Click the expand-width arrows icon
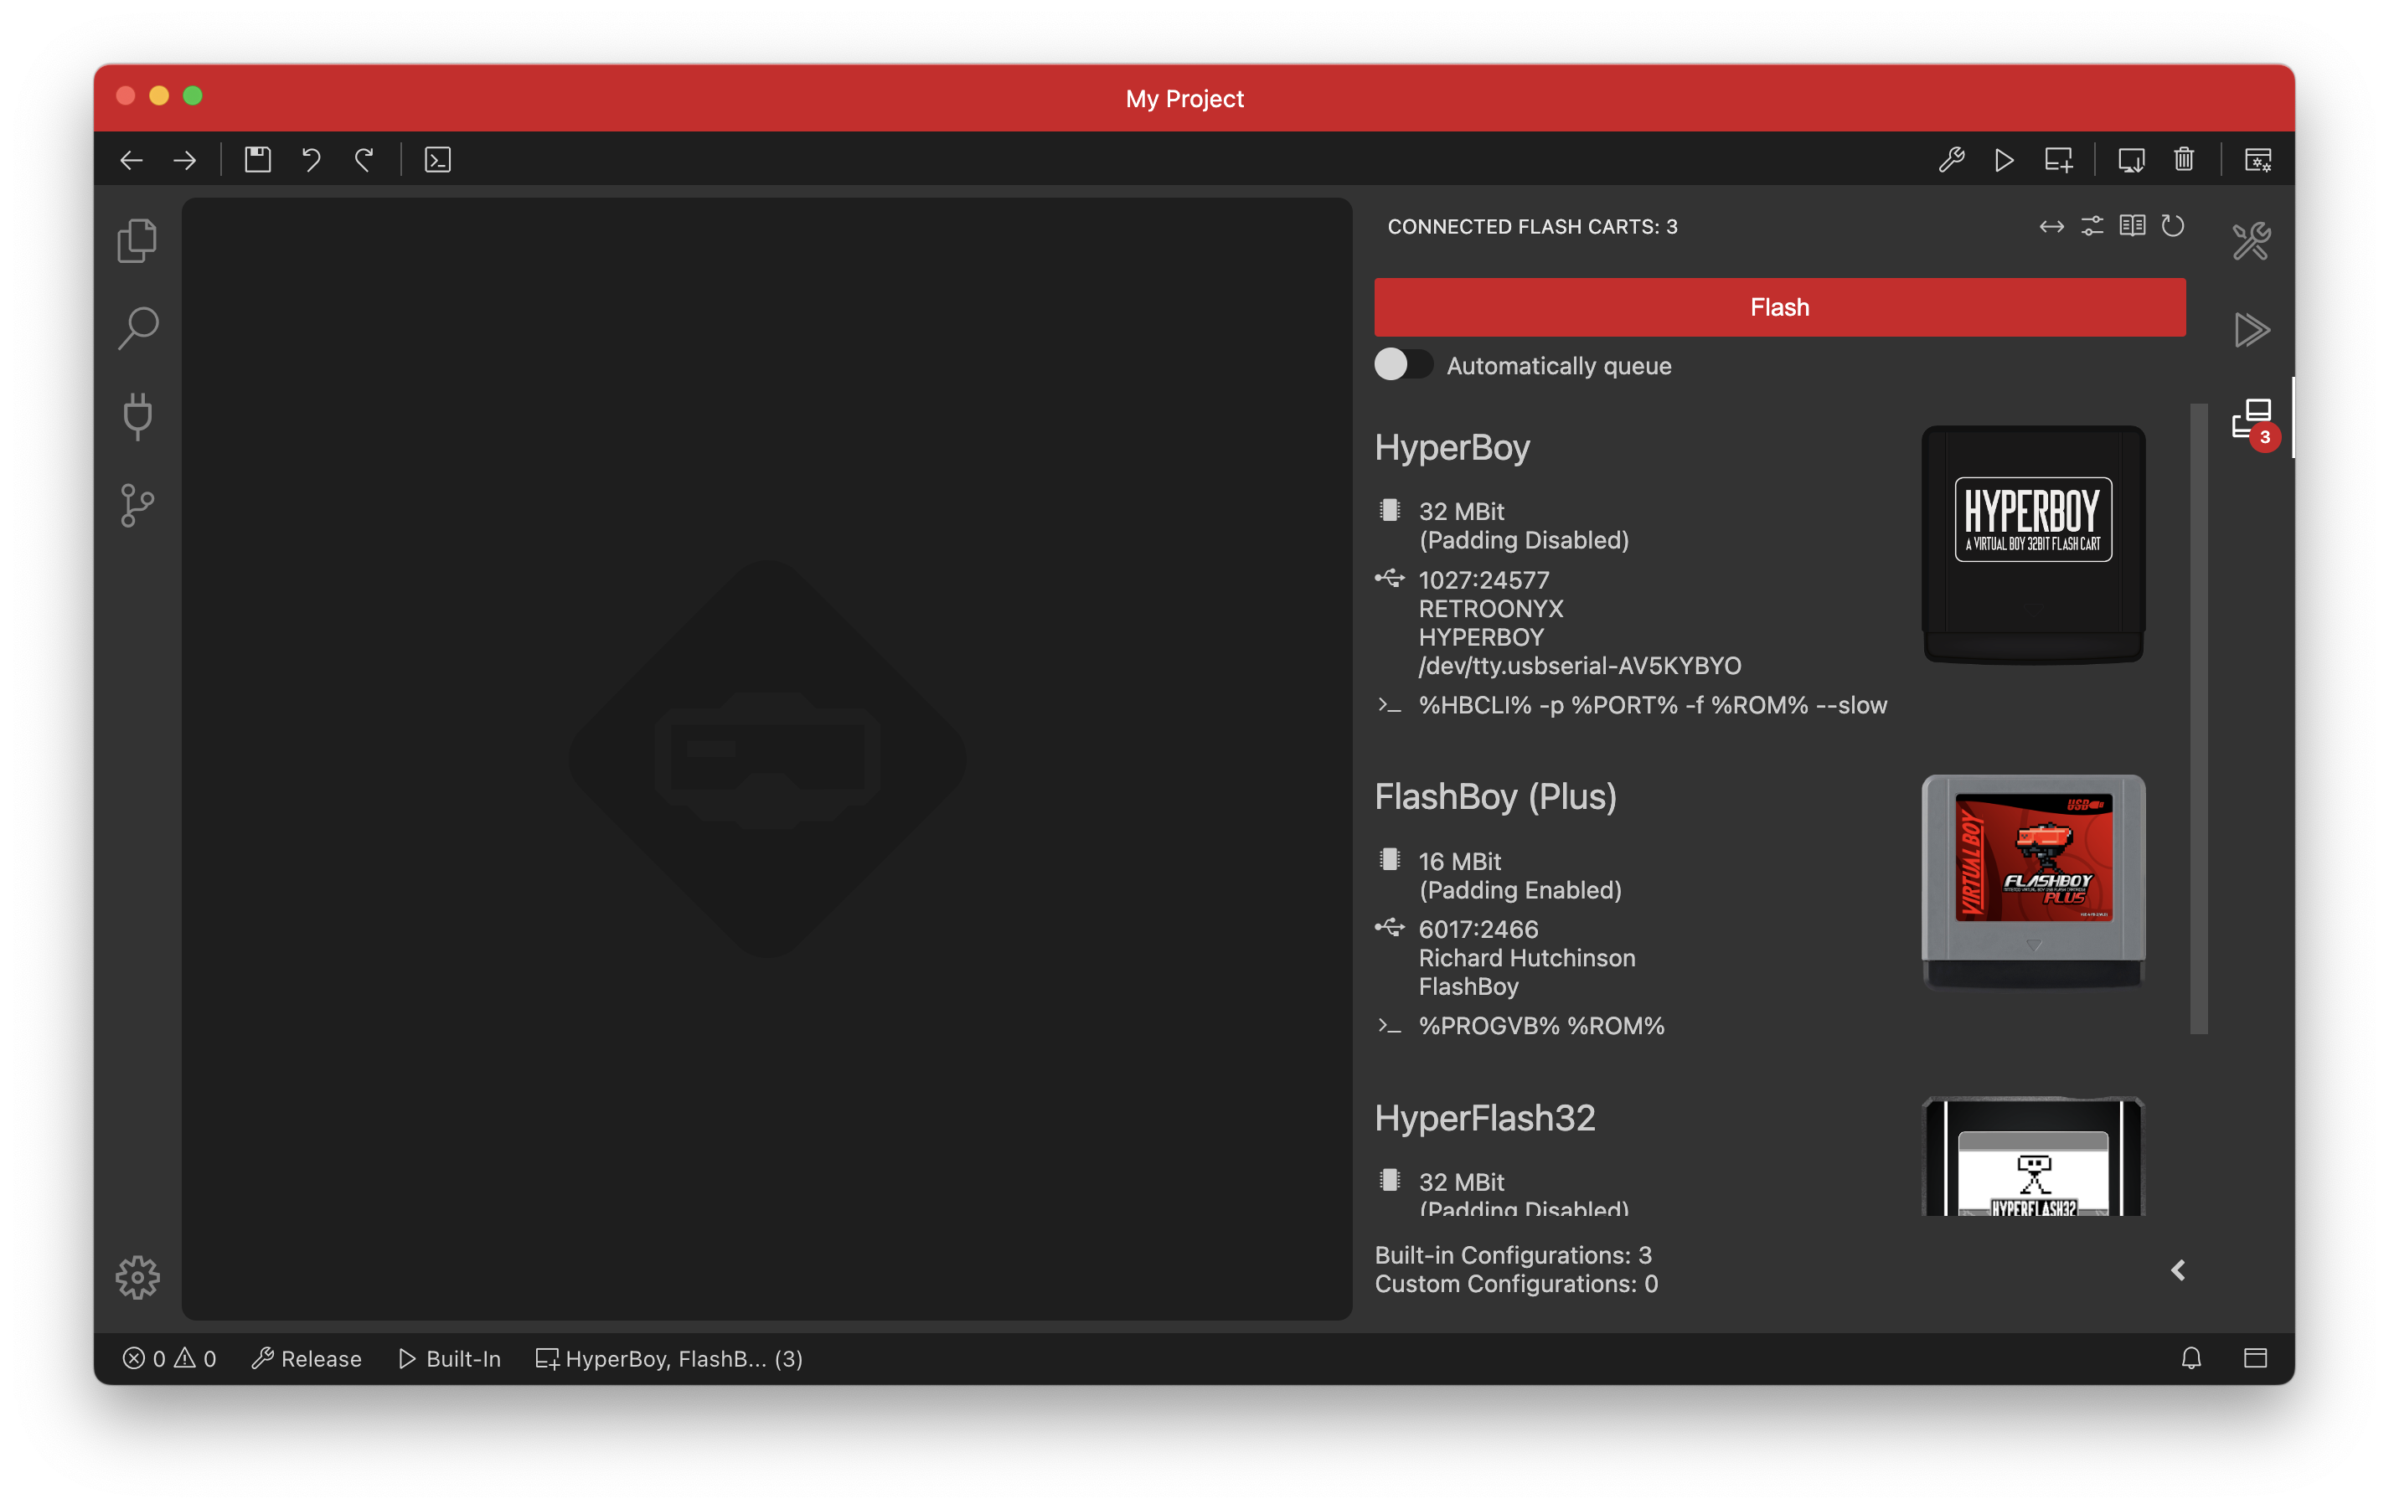Screen dimensions: 2389x1509 (x=2051, y=226)
